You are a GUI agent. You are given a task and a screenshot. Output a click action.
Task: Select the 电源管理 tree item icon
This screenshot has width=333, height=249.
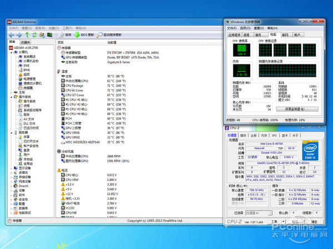(x=21, y=79)
